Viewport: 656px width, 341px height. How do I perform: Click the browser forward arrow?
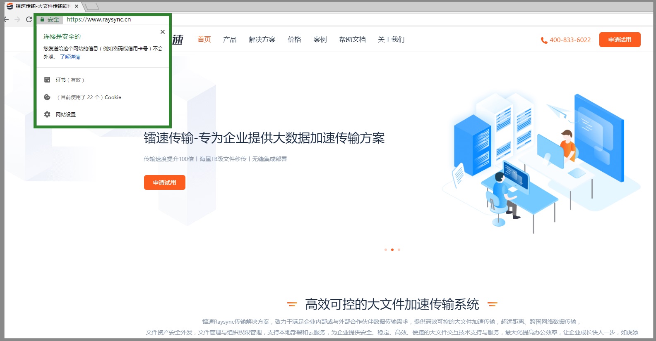pyautogui.click(x=17, y=19)
